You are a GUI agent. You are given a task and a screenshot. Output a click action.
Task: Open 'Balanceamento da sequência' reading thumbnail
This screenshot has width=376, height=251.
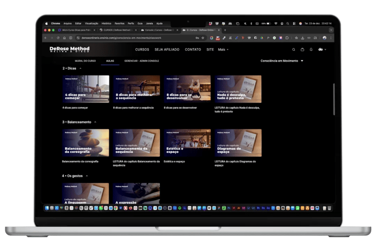pos(137,143)
